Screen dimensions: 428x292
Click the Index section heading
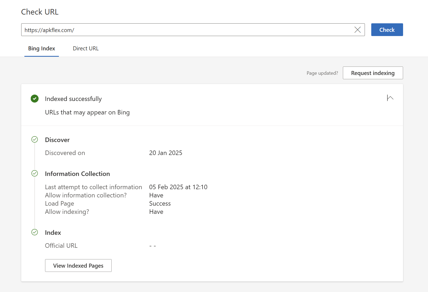point(53,233)
